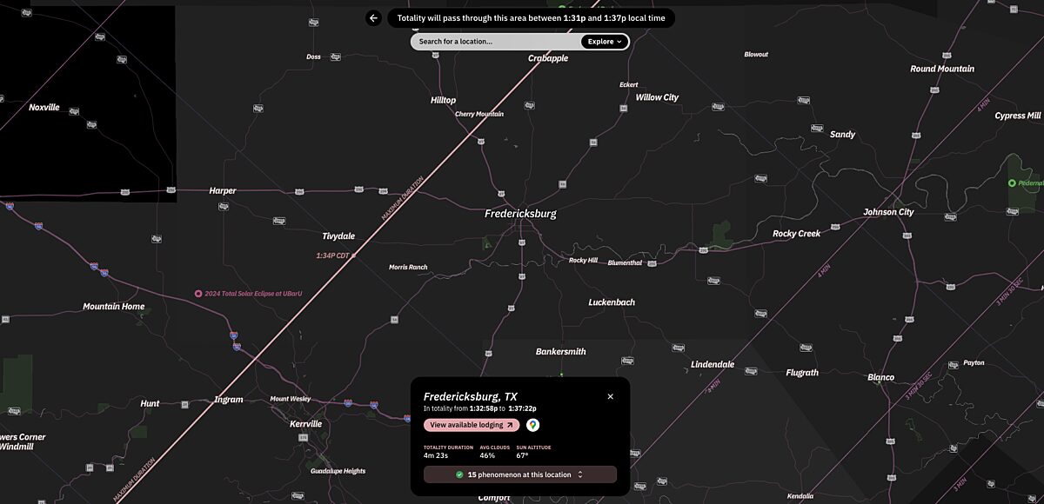Expand the 15 phenomenon at this location panel
The image size is (1044, 504).
tap(519, 474)
